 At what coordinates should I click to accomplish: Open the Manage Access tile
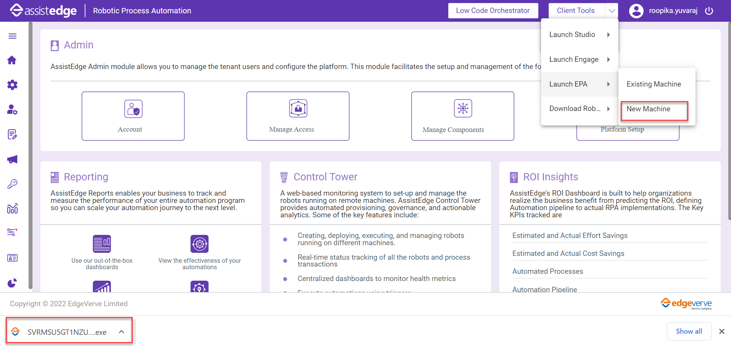(298, 116)
